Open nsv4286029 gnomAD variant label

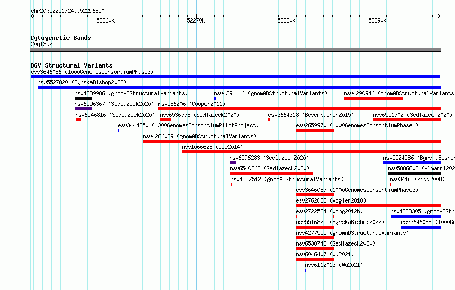coord(200,136)
